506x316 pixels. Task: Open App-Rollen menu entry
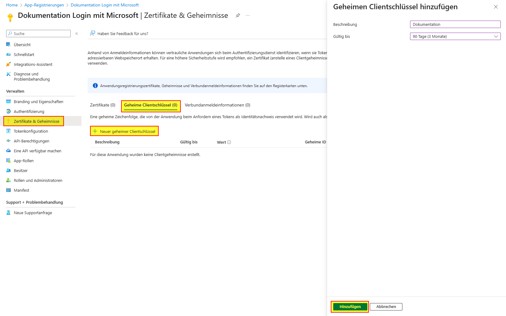(x=24, y=161)
